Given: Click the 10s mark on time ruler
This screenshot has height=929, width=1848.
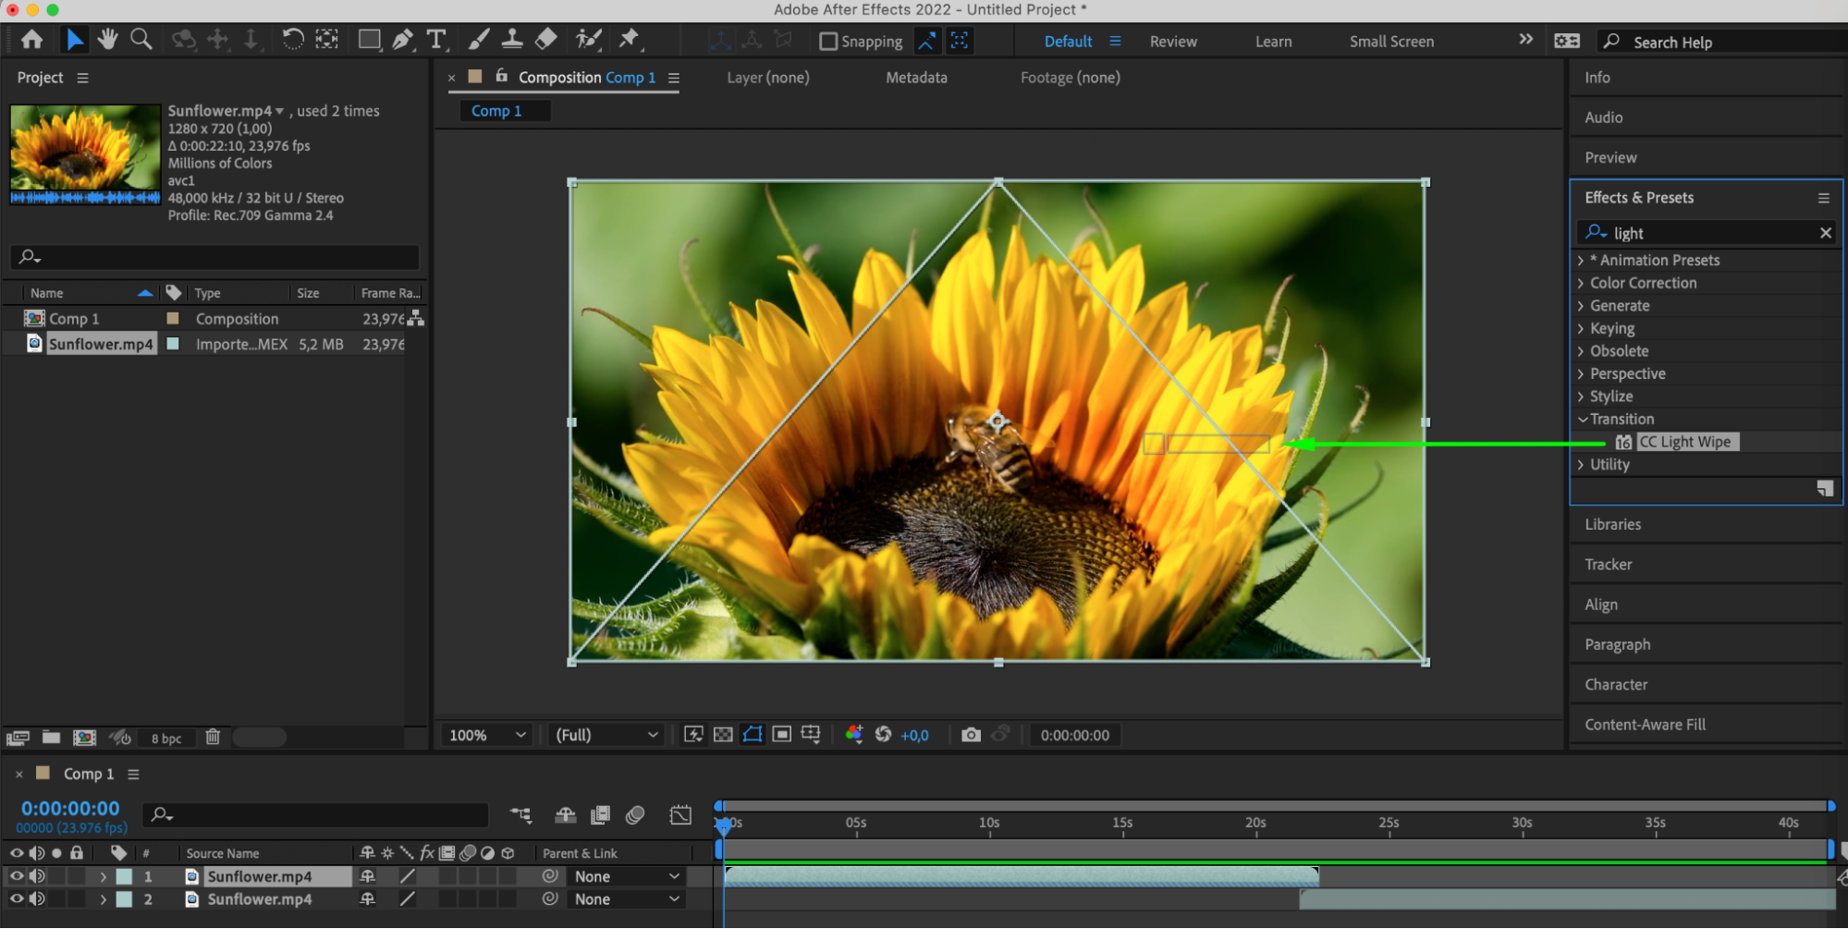Looking at the screenshot, I should tap(989, 824).
